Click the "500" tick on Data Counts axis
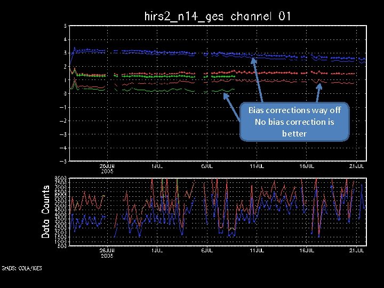Image resolution: width=384 pixels, height=288 pixels. click(62, 246)
